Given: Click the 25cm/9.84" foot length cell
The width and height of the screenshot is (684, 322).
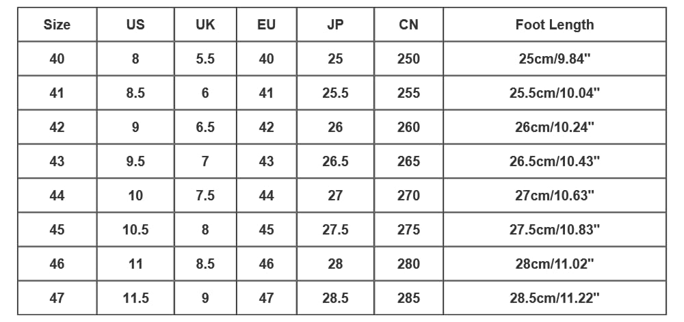Looking at the screenshot, I should pyautogui.click(x=554, y=59).
